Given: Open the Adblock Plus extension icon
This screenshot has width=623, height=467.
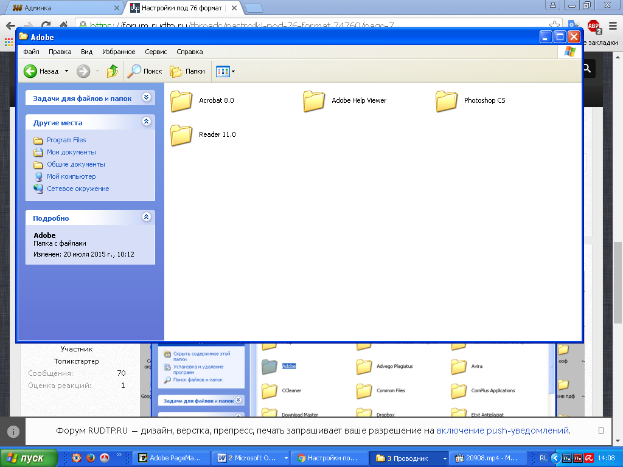Looking at the screenshot, I should 594,26.
